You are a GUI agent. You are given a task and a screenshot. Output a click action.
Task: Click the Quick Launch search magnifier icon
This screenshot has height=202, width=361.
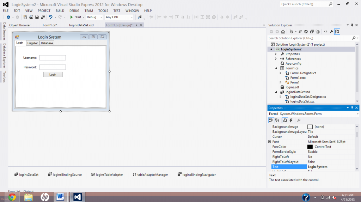coord(330,4)
